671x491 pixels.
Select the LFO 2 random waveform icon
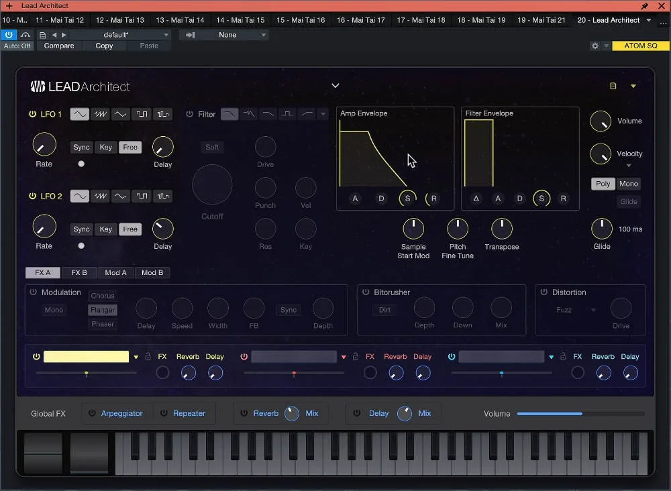tap(162, 197)
